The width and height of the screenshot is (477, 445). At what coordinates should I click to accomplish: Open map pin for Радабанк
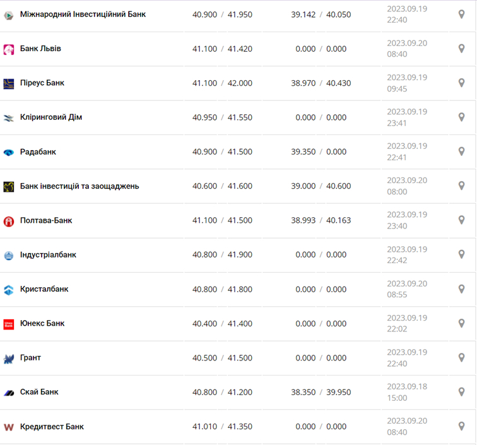coord(461,151)
